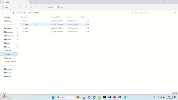
Task: Open Pictures in the navigation pane
Action: (x=8, y=39)
